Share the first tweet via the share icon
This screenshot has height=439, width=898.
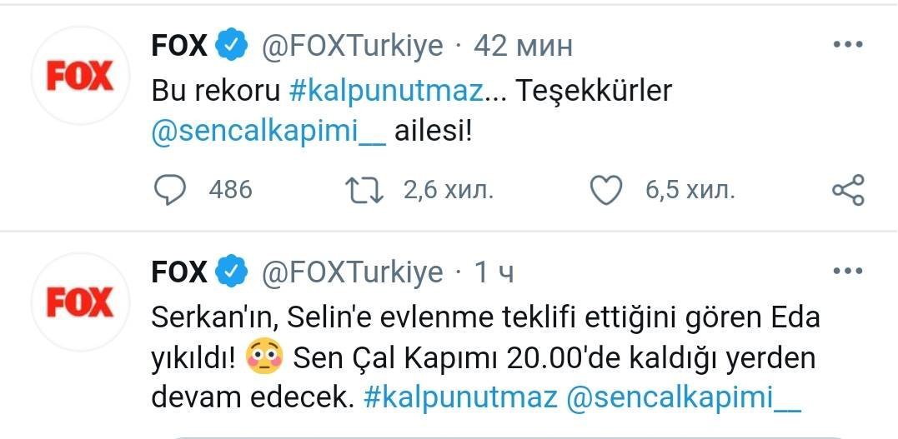point(848,191)
